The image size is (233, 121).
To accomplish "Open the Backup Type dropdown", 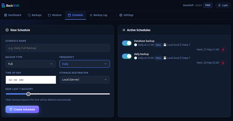I will [x=31, y=64].
